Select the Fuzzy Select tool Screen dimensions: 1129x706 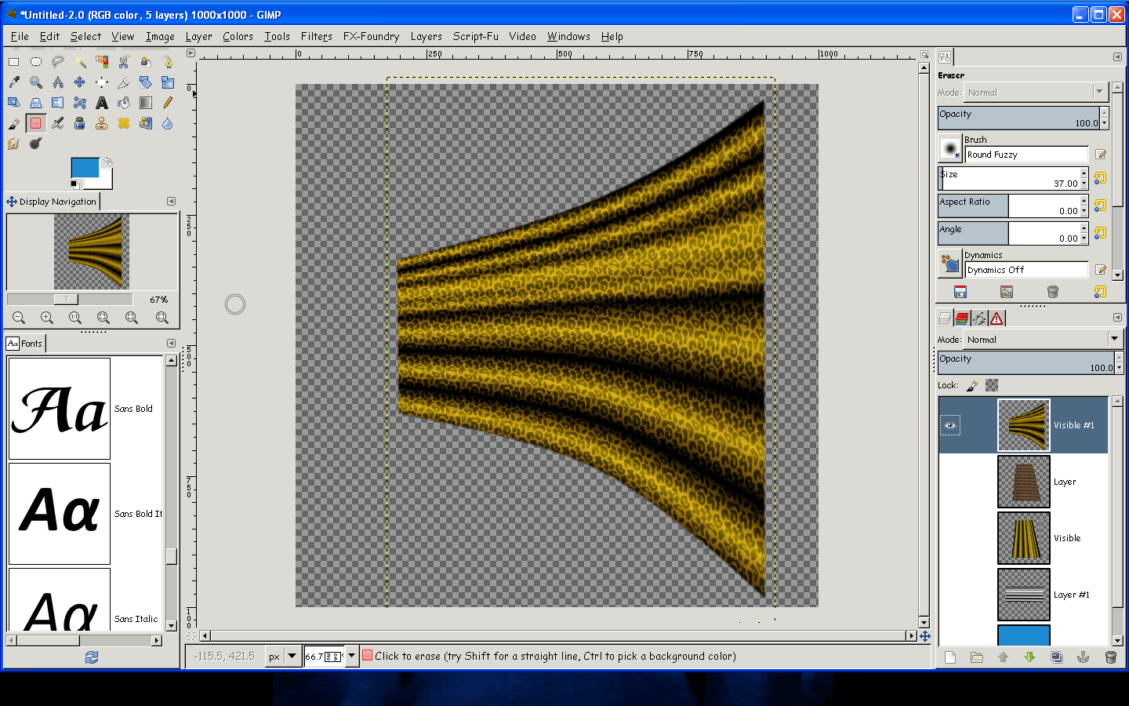pos(79,61)
